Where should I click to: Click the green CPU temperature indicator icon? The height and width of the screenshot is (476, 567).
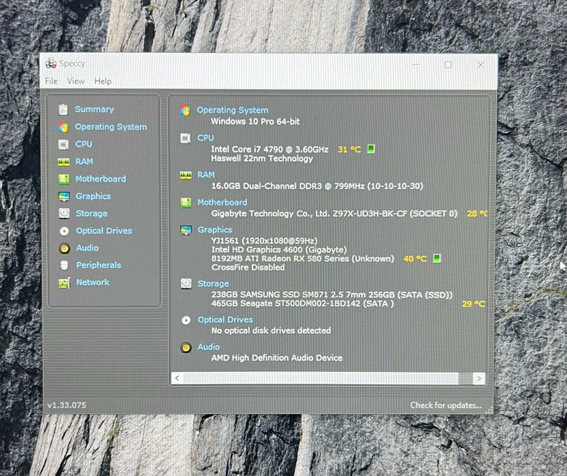point(371,149)
